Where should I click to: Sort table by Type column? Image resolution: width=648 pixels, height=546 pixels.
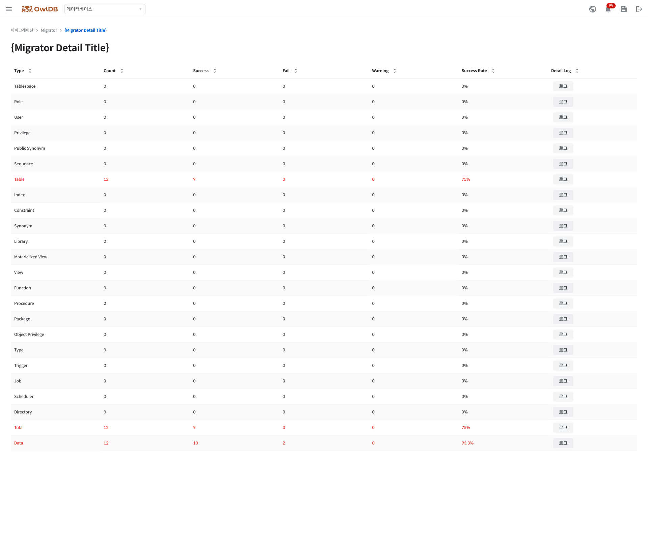click(x=30, y=71)
